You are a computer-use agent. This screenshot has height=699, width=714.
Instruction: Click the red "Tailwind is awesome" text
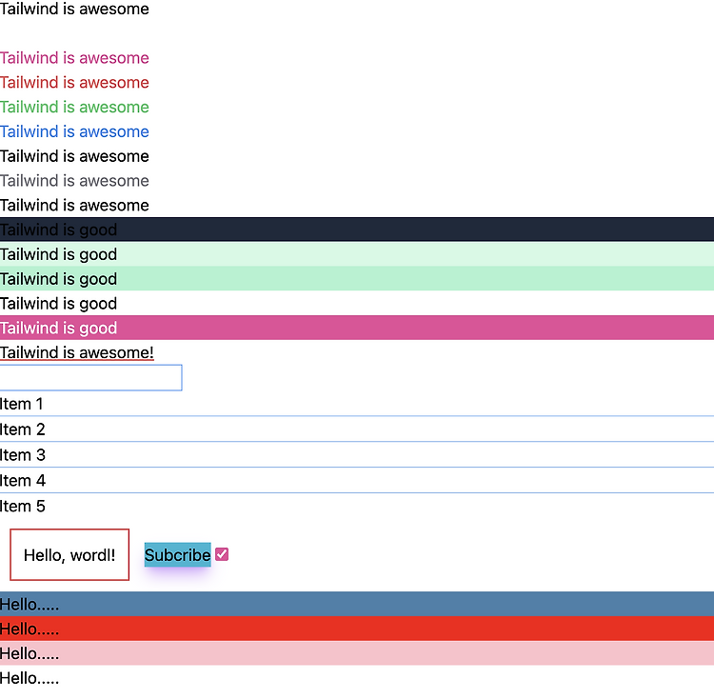coord(74,83)
